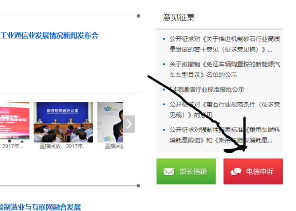The width and height of the screenshot is (296, 211).
Task: Open the green 部长信箱 button
Action: point(186,171)
